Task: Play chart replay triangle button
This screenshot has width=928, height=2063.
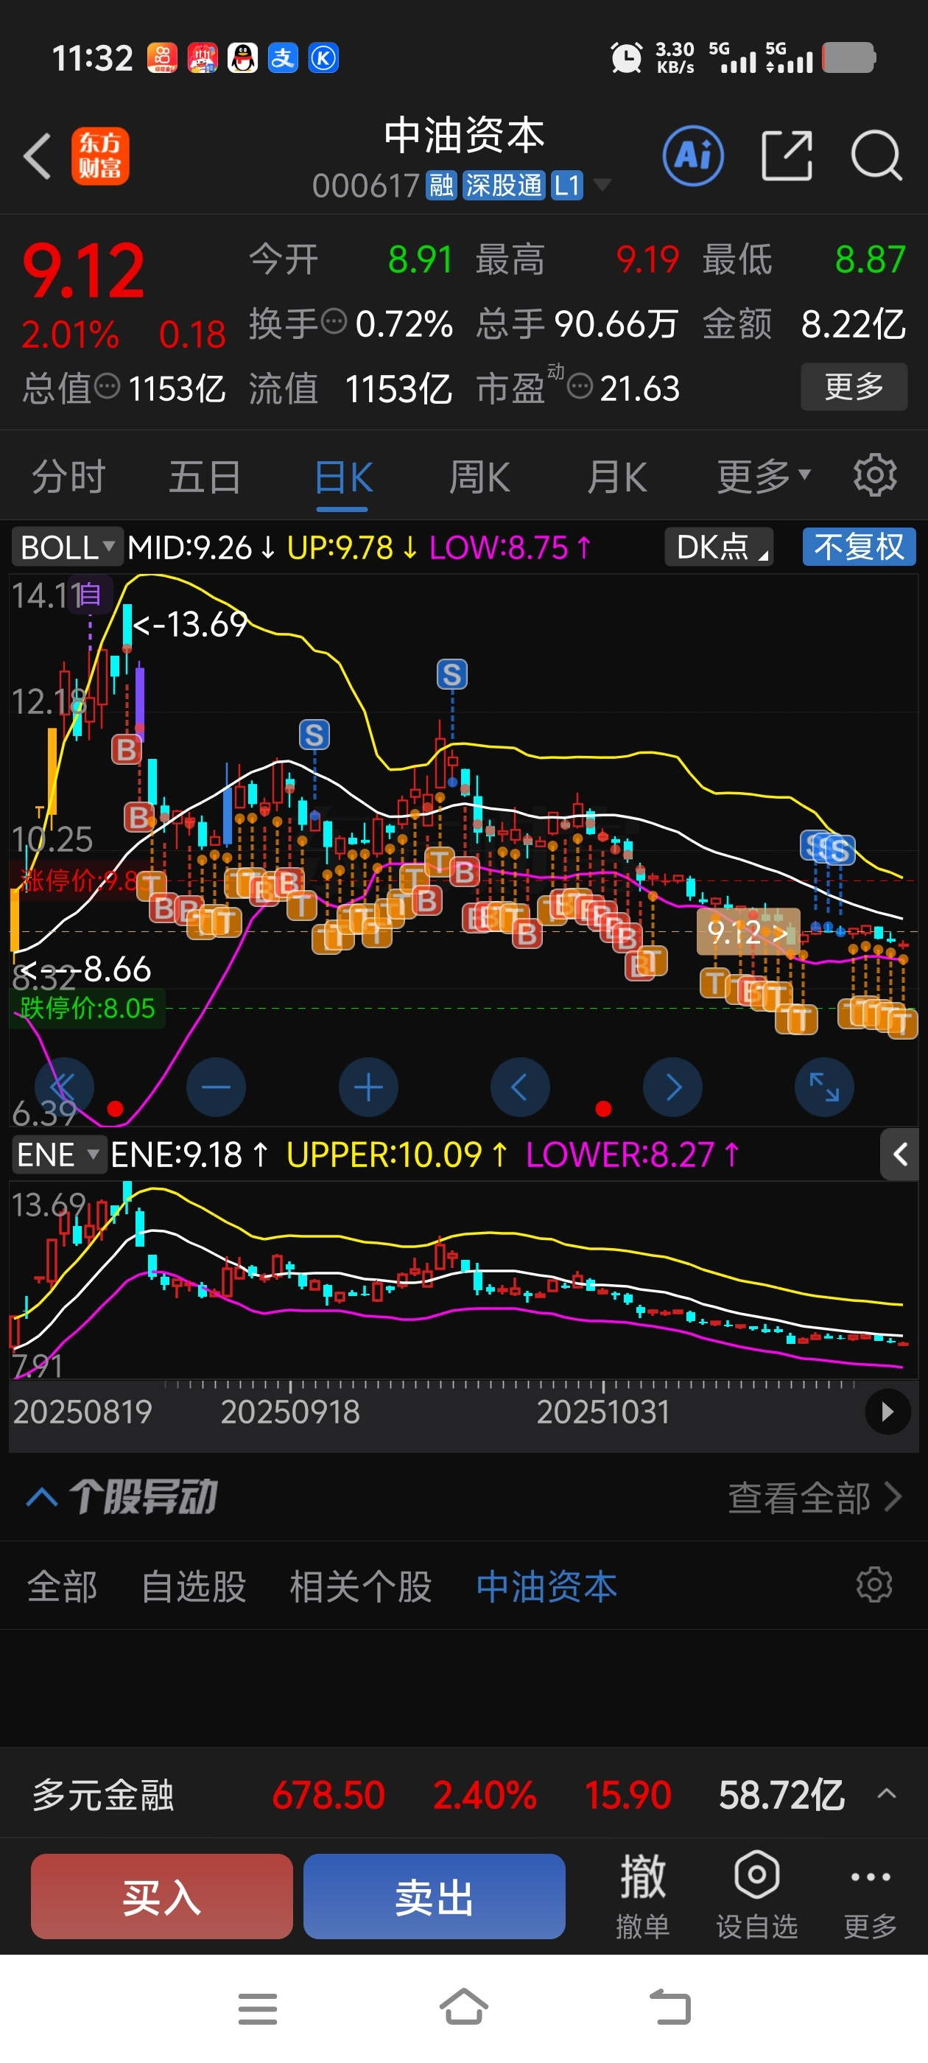Action: pyautogui.click(x=887, y=1411)
